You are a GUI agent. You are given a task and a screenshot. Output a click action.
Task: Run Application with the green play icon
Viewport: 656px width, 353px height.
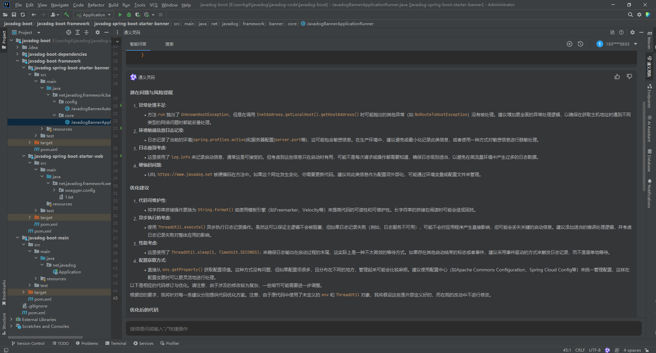120,15
